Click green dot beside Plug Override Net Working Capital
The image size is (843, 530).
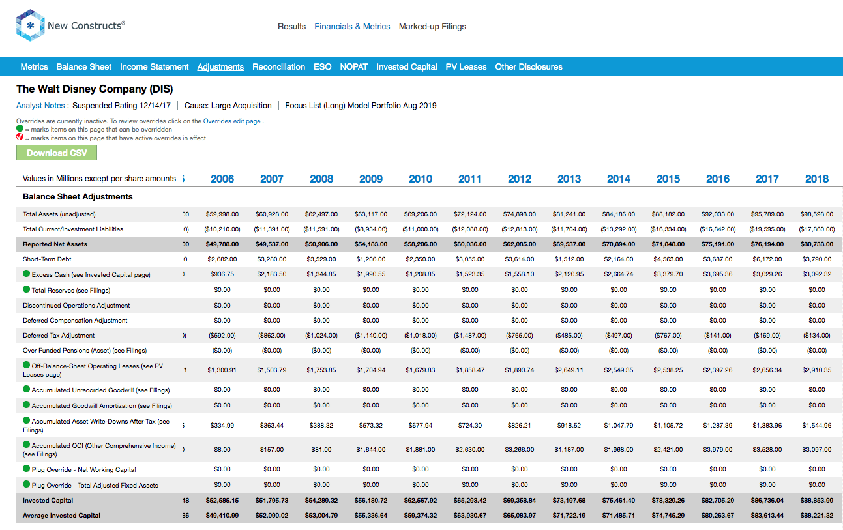pos(26,469)
